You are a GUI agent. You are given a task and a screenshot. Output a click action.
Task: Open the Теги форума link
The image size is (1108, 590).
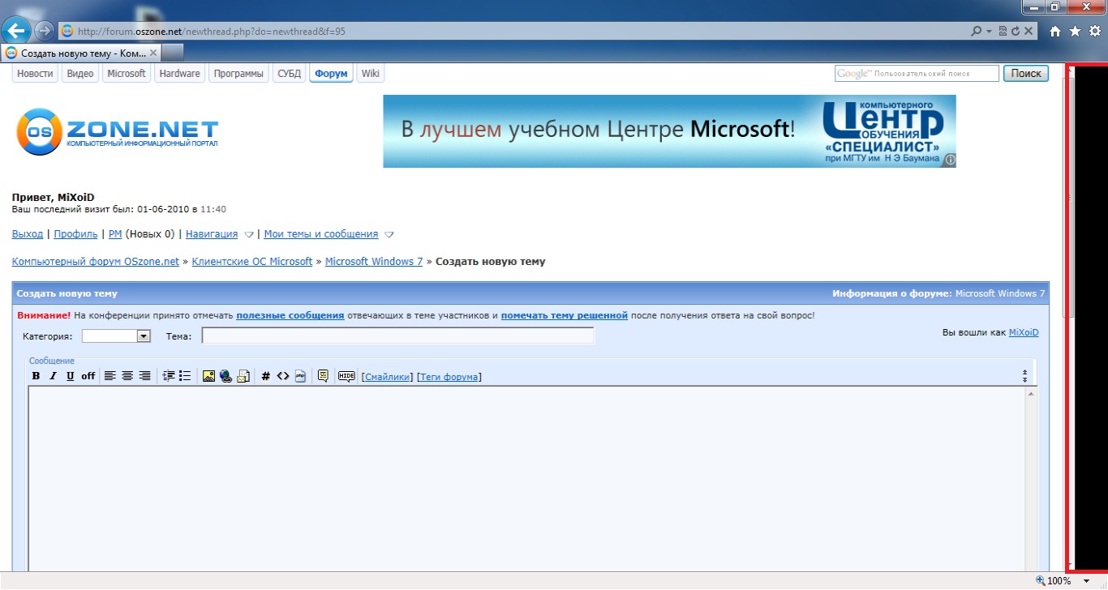[449, 377]
